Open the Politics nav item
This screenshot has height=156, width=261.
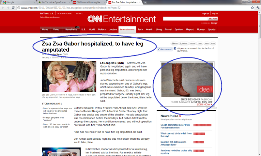pos(102,29)
